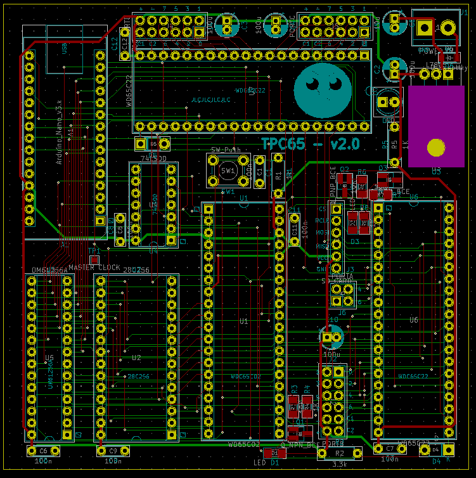The width and height of the screenshot is (476, 478).
Task: Click the D5 diode below the 65C22 socket
Action: (153, 144)
